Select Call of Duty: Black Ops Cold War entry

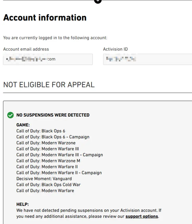point(48,185)
